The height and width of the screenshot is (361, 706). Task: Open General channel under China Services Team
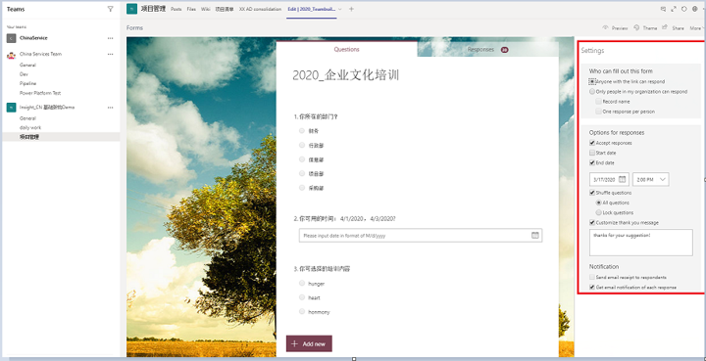(27, 65)
